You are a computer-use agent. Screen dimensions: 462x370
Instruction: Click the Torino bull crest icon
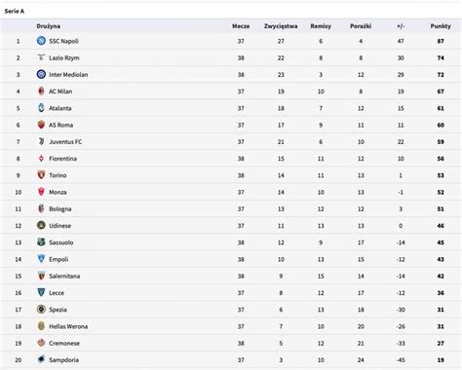click(41, 175)
